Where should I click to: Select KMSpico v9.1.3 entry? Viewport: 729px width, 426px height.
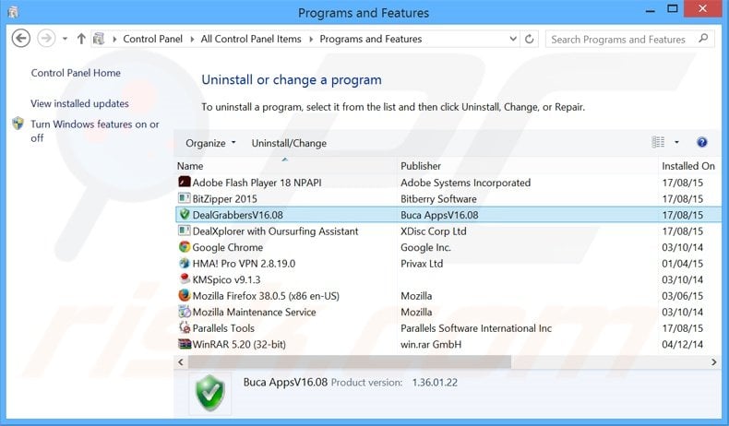[x=226, y=279]
